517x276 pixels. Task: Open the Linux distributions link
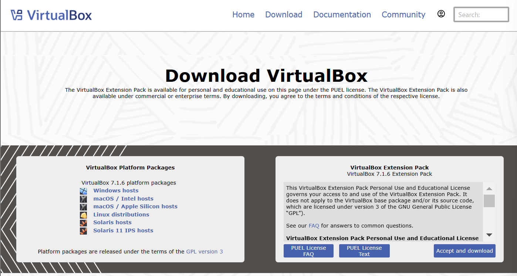(x=121, y=215)
